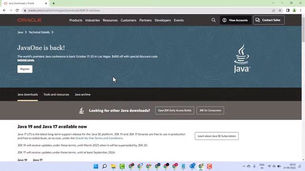This screenshot has height=171, width=305.
Task: Open the red Camtasia recorder taskbar icon
Action: [x=210, y=166]
